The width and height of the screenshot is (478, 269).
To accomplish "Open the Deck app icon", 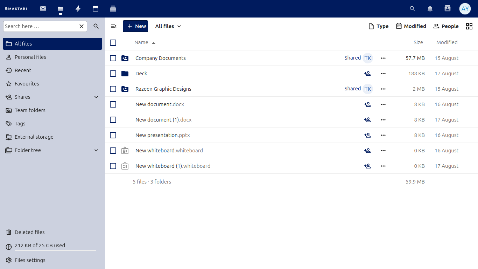I will [113, 9].
